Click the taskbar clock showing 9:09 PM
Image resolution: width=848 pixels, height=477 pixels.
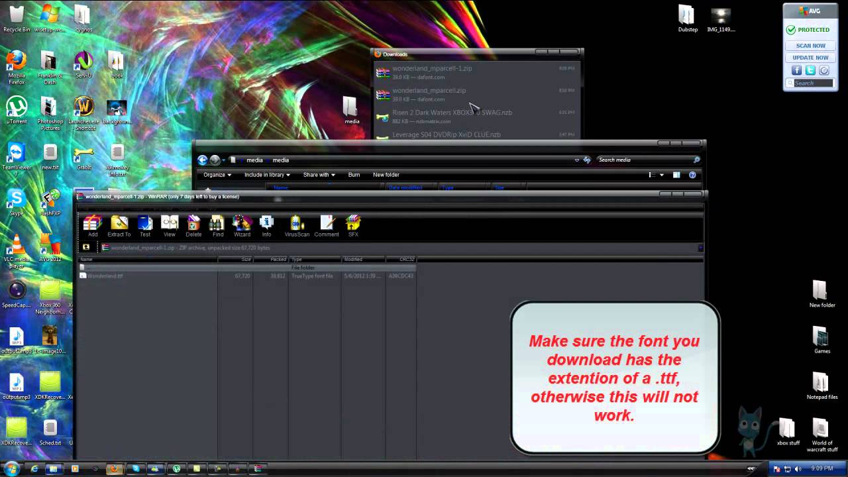(x=821, y=469)
